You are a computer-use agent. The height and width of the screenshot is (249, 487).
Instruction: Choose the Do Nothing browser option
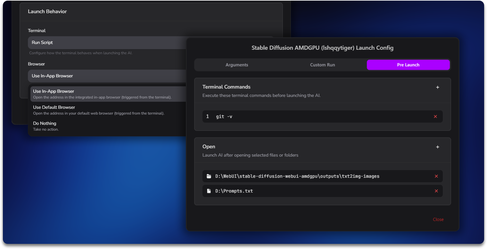coord(108,126)
